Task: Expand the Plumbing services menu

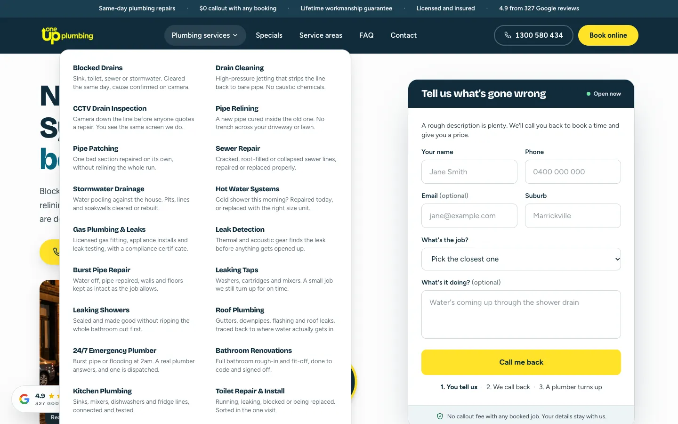Action: tap(205, 35)
